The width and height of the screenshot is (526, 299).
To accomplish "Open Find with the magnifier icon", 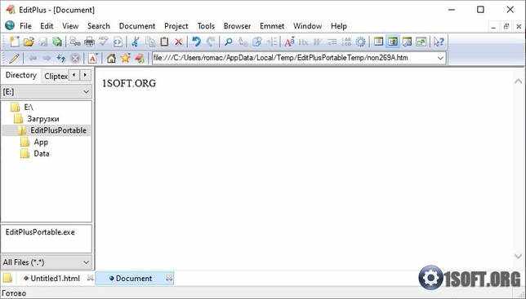I will tap(229, 42).
